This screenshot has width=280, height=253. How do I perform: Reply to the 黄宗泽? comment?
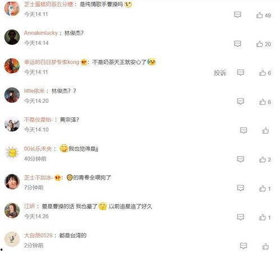[244, 131]
